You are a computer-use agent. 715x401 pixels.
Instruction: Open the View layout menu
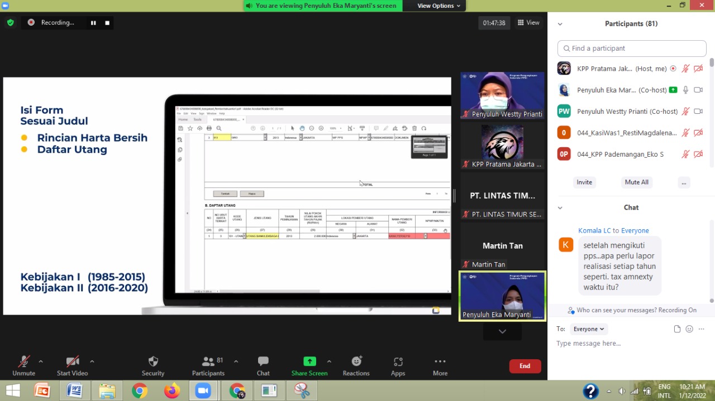[x=528, y=23]
